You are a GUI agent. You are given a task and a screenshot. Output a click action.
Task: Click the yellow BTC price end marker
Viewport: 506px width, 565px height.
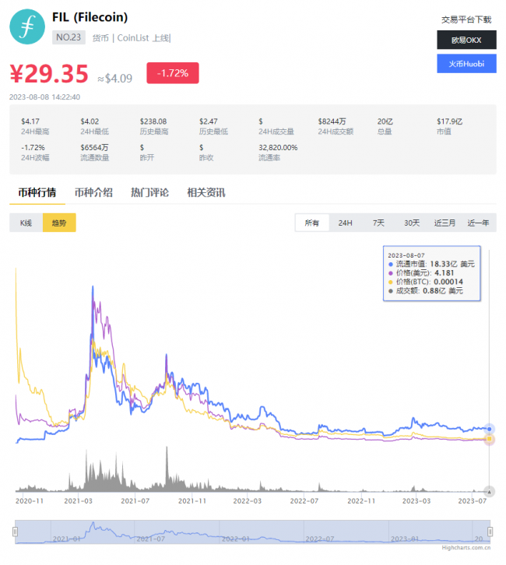[x=489, y=439]
